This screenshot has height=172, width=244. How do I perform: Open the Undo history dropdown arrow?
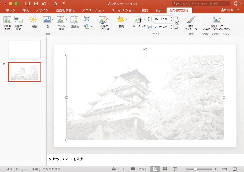(49, 3)
